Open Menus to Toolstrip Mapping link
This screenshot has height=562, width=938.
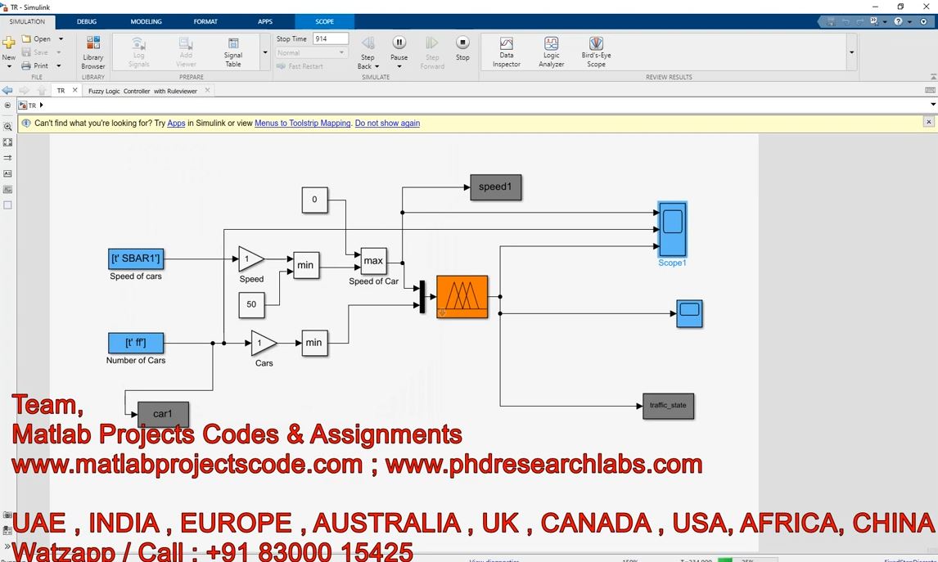pos(303,124)
